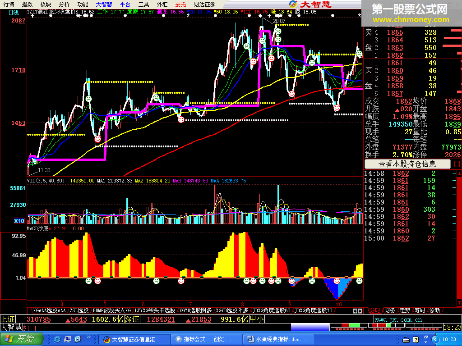Viewport: 462px width, 346px height.
Task: Click the X10 volume scale label
Action: 19,221
